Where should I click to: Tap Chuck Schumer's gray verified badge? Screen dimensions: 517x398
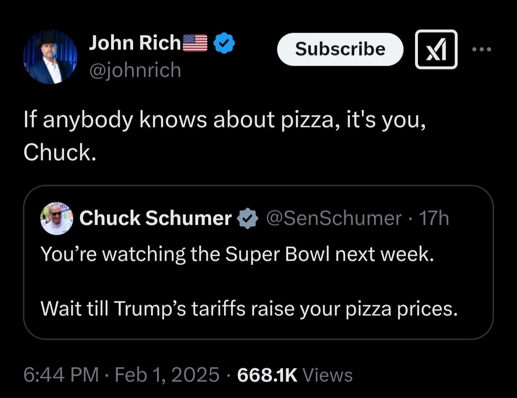(x=248, y=218)
